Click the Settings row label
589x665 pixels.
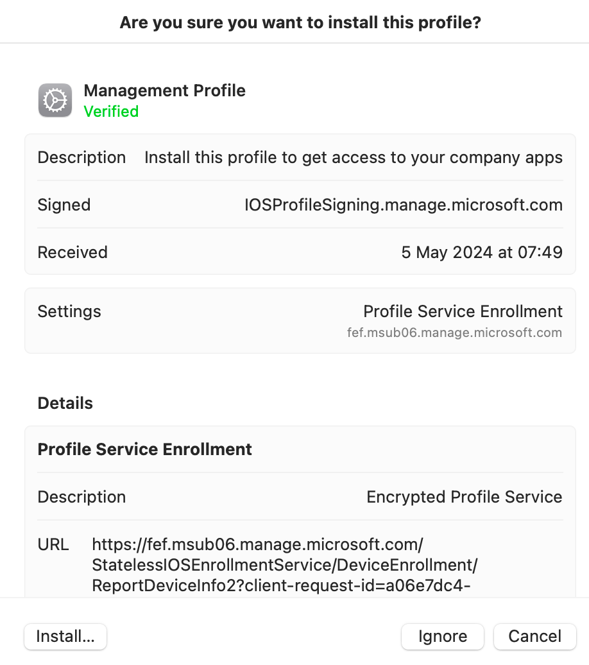pos(69,311)
